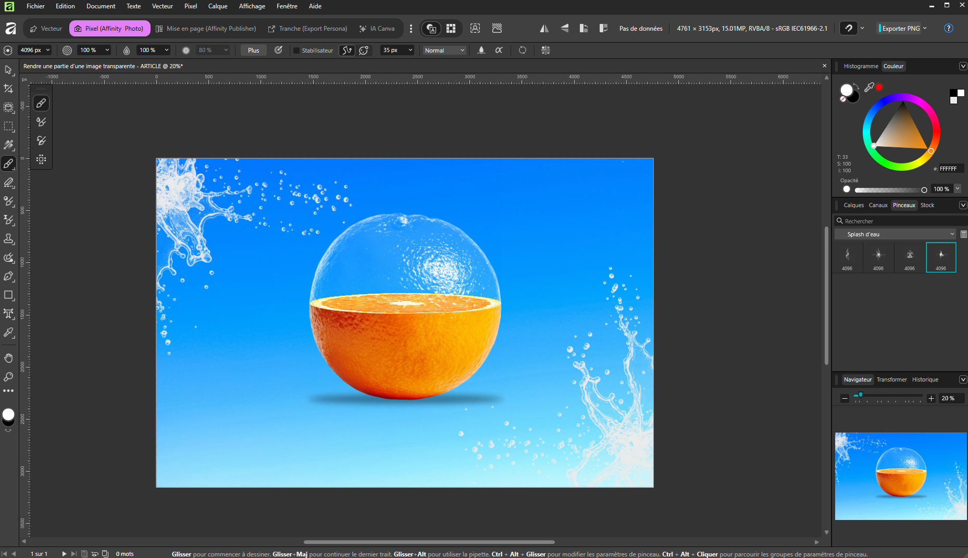968x558 pixels.
Task: Click the plus zoom icon in Navigateur
Action: 932,398
